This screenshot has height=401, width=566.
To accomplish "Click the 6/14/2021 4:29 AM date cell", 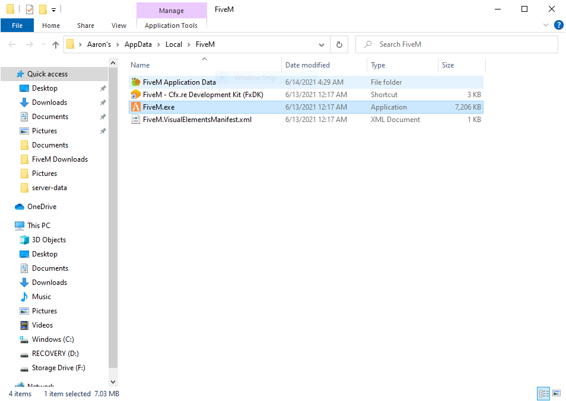I will tap(314, 82).
